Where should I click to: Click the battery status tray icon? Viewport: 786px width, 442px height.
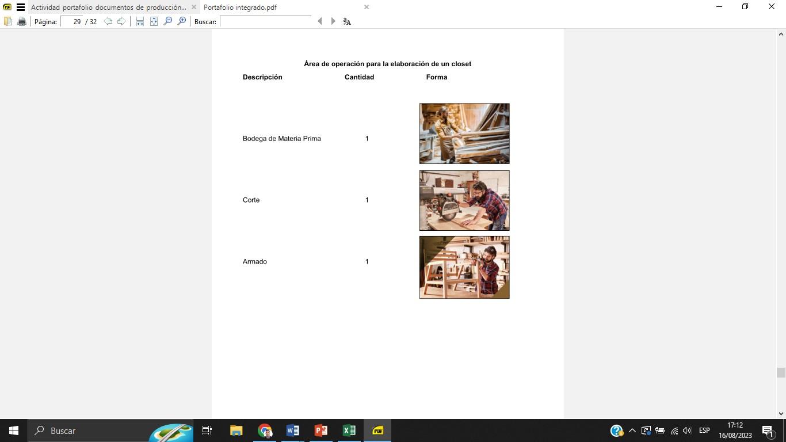pos(660,430)
